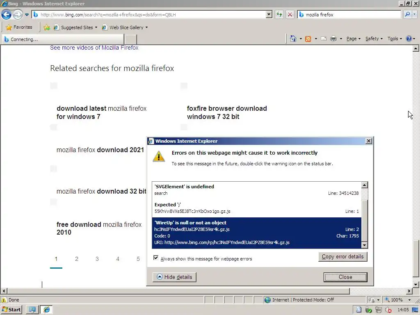Viewport: 420px width, 315px height.
Task: Click the Help question mark icon
Action: (x=409, y=39)
